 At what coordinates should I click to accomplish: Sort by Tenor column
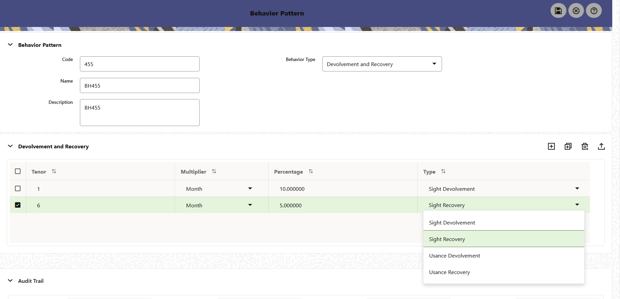pyautogui.click(x=54, y=172)
